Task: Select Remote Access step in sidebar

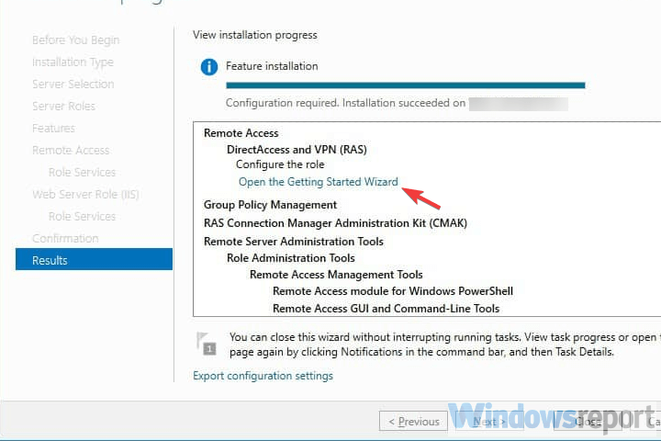Action: point(71,151)
